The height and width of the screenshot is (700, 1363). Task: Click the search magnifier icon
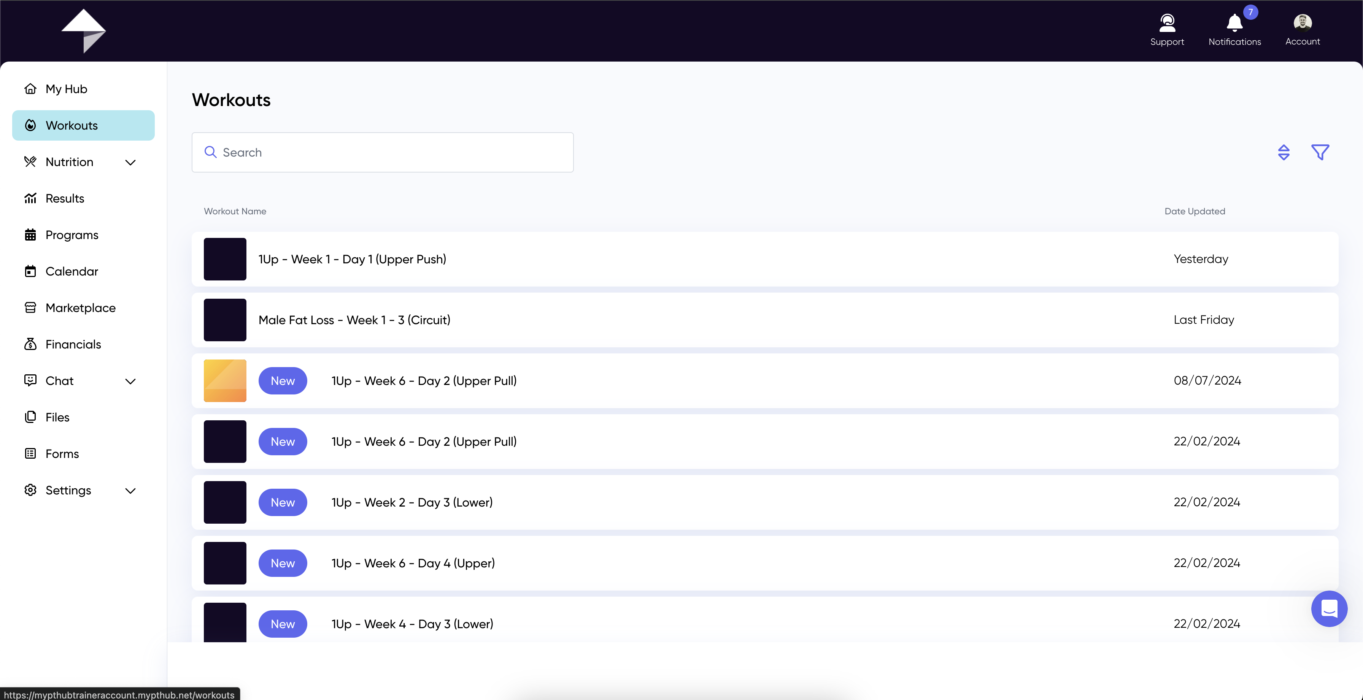pos(211,152)
